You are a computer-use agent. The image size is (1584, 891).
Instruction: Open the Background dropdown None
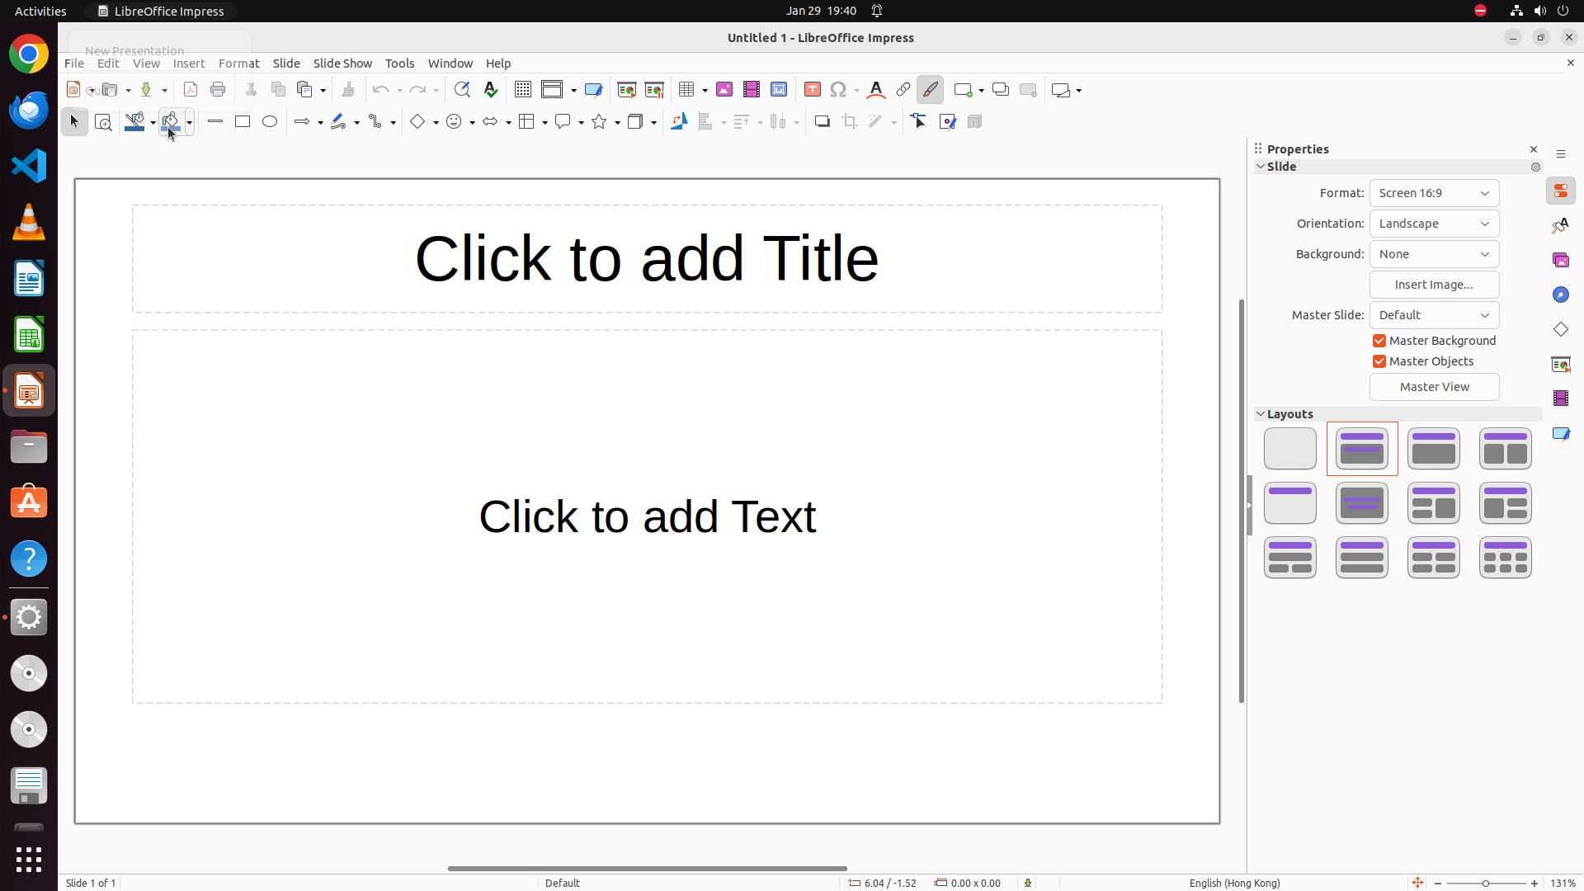1435,254
